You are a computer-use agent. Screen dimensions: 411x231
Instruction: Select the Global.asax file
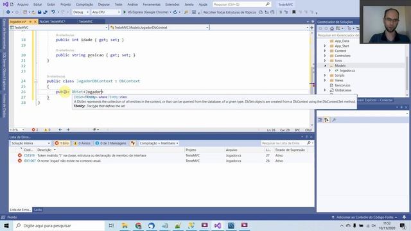343,90
